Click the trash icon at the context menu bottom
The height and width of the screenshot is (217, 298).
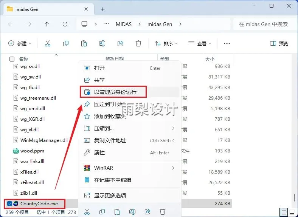(x=163, y=211)
